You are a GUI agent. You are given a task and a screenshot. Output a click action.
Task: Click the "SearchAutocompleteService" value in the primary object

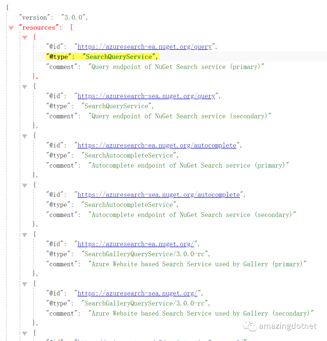tap(129, 156)
